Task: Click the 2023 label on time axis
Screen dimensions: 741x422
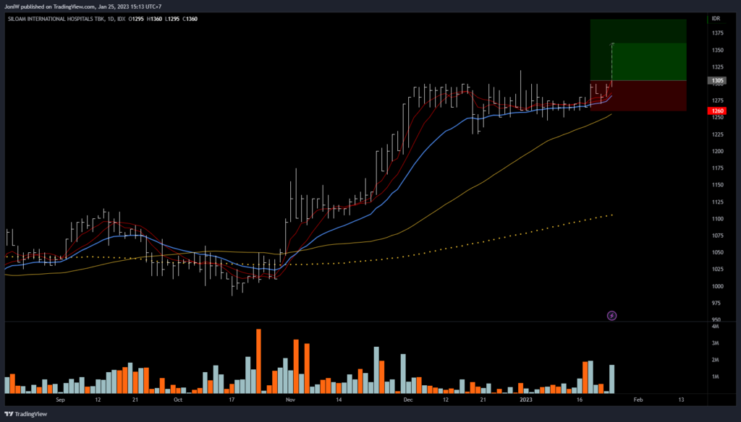Action: coord(528,399)
